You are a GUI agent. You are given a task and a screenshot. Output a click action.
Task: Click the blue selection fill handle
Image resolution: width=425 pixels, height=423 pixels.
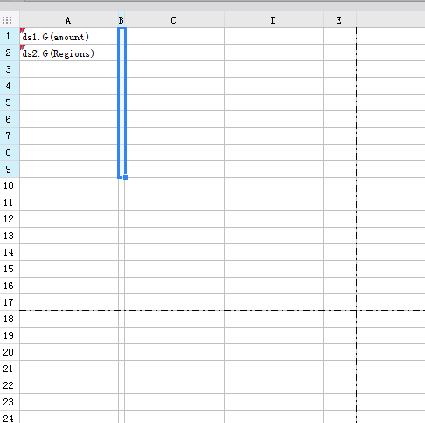pos(125,177)
